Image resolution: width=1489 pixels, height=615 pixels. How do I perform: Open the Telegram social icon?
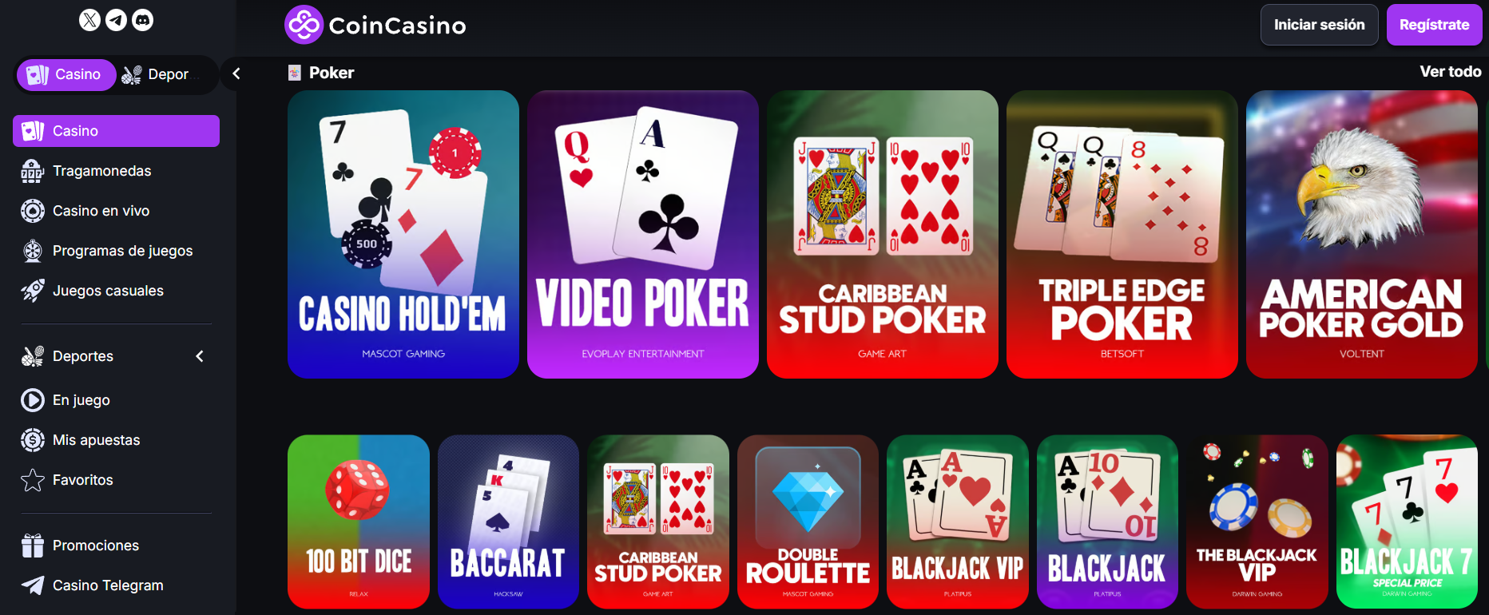pos(117,20)
